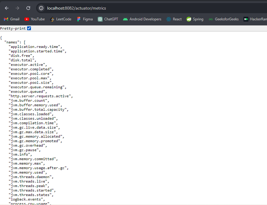Click "jvm.threads.peak" metric name

(x=28, y=186)
